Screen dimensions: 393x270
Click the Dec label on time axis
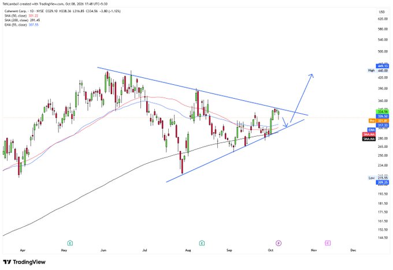[x=353, y=250]
